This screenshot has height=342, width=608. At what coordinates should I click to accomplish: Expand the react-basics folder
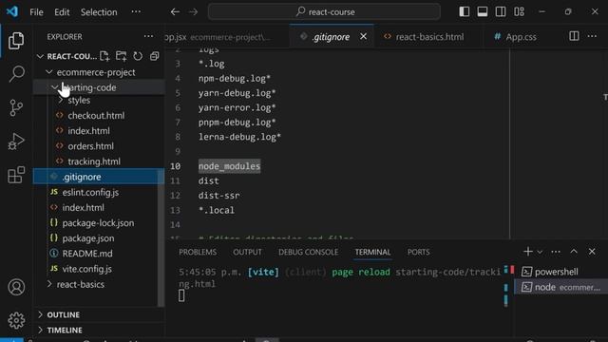(x=49, y=284)
